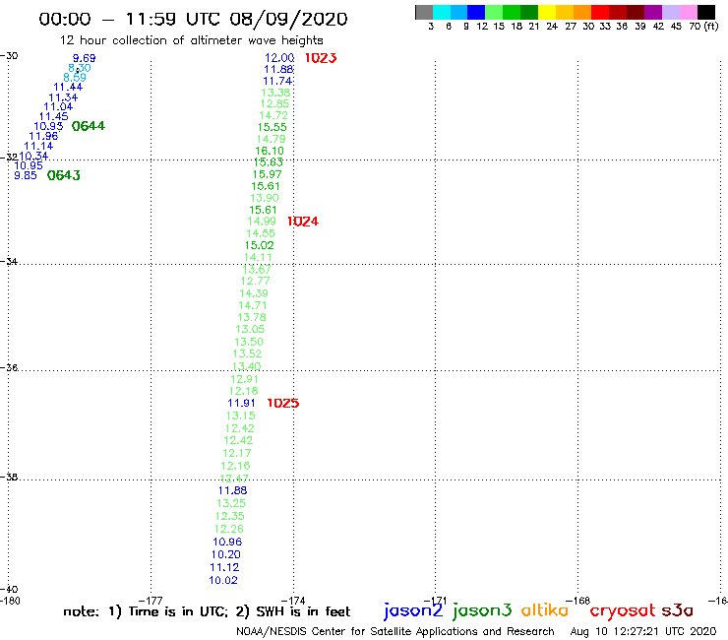
Task: Click the light blue value 8.30
Action: coord(80,68)
